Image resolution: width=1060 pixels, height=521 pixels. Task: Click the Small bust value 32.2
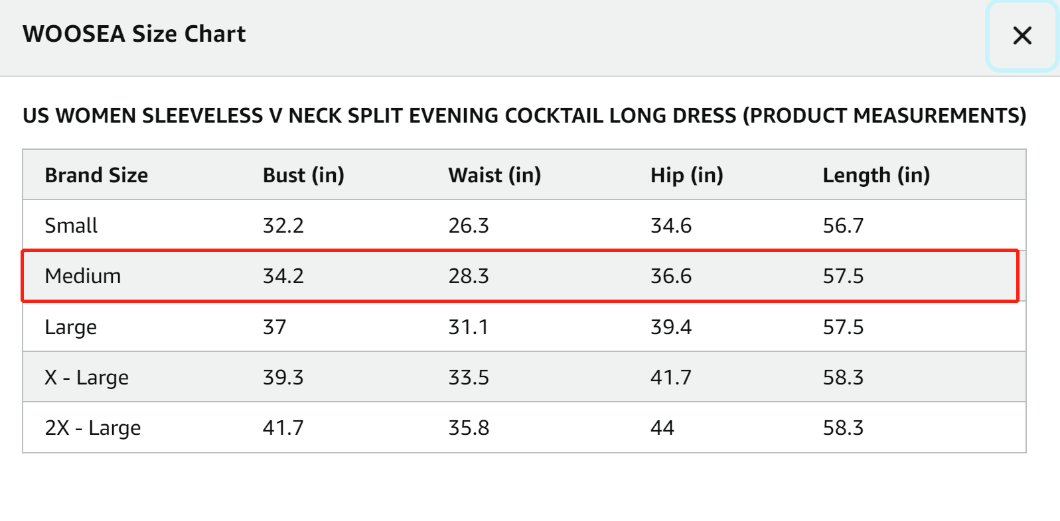click(283, 225)
